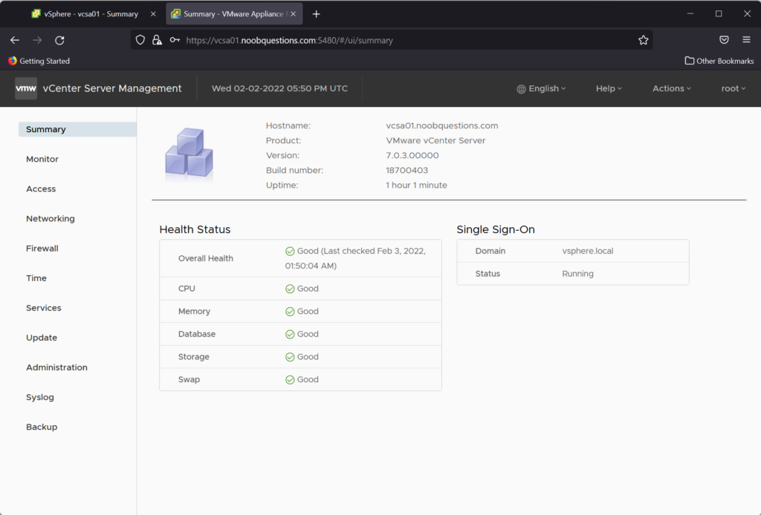The width and height of the screenshot is (761, 515).
Task: Click the date and time in the header
Action: (x=279, y=88)
